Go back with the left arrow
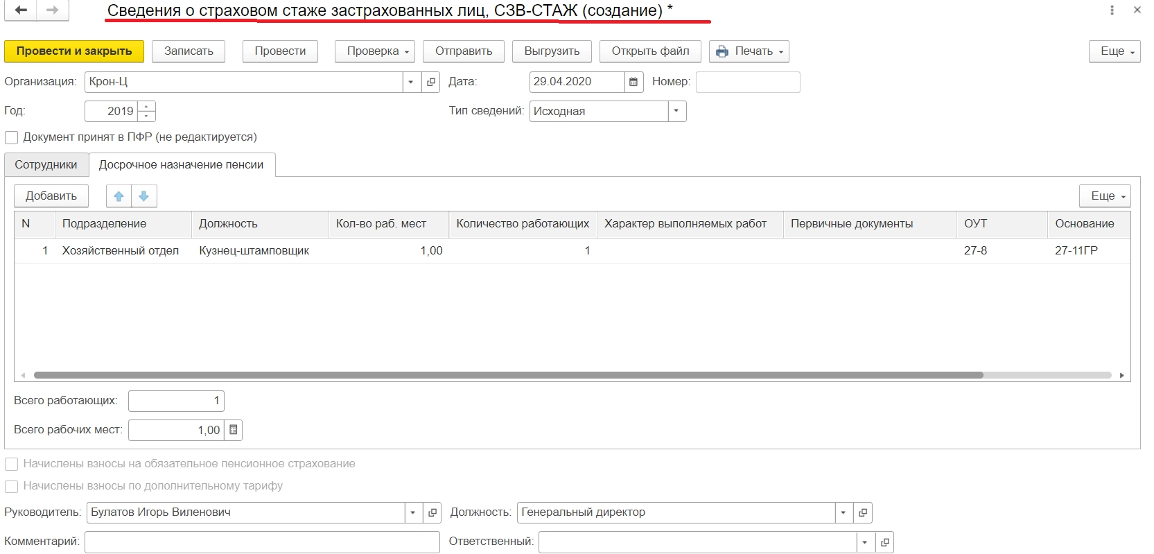The image size is (1154, 554). click(x=21, y=10)
